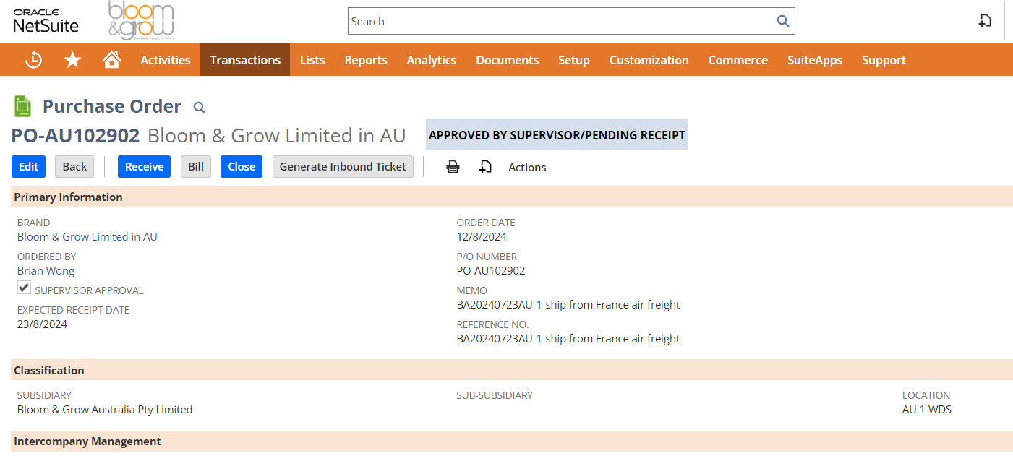
Task: Open Recent Records clock icon
Action: tap(33, 60)
